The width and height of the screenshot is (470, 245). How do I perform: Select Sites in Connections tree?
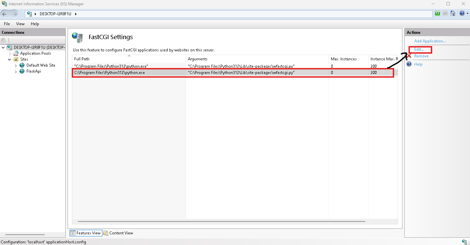(x=24, y=59)
